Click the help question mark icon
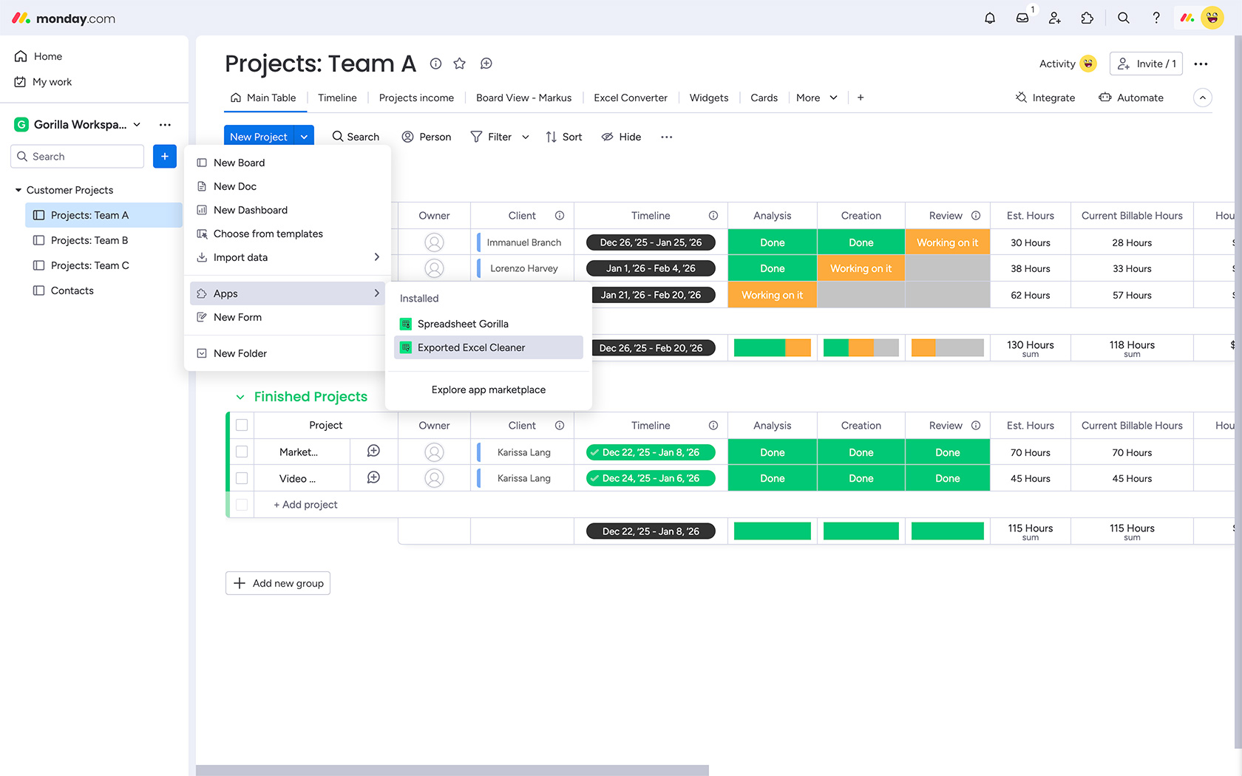This screenshot has width=1242, height=776. (x=1156, y=18)
